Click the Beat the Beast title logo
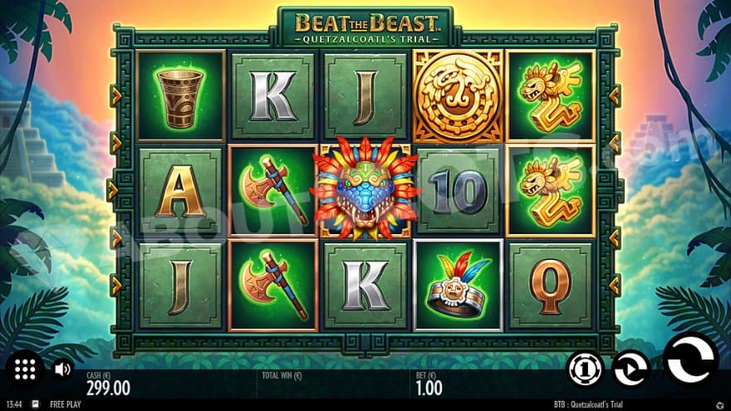 click(x=366, y=27)
